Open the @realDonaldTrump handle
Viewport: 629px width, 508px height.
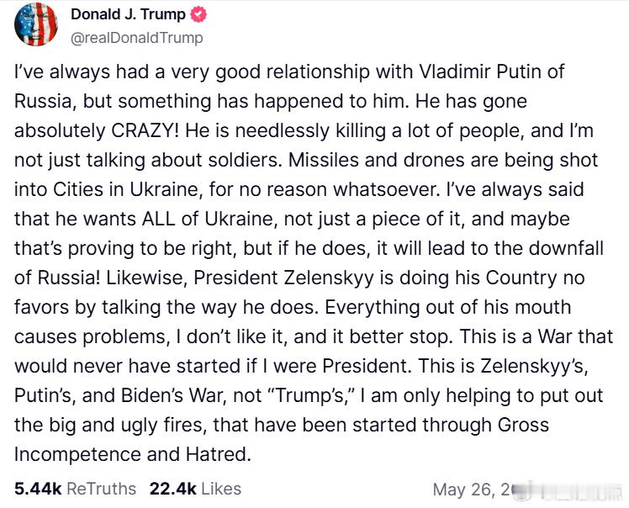click(x=137, y=38)
